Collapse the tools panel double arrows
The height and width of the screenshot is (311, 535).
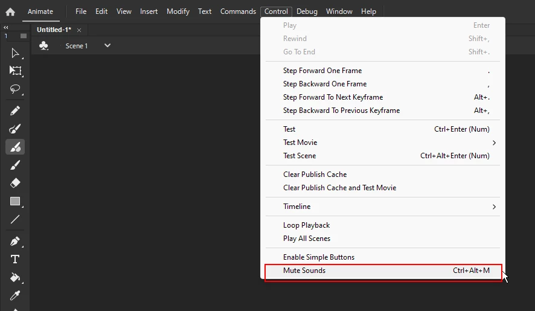[x=6, y=28]
